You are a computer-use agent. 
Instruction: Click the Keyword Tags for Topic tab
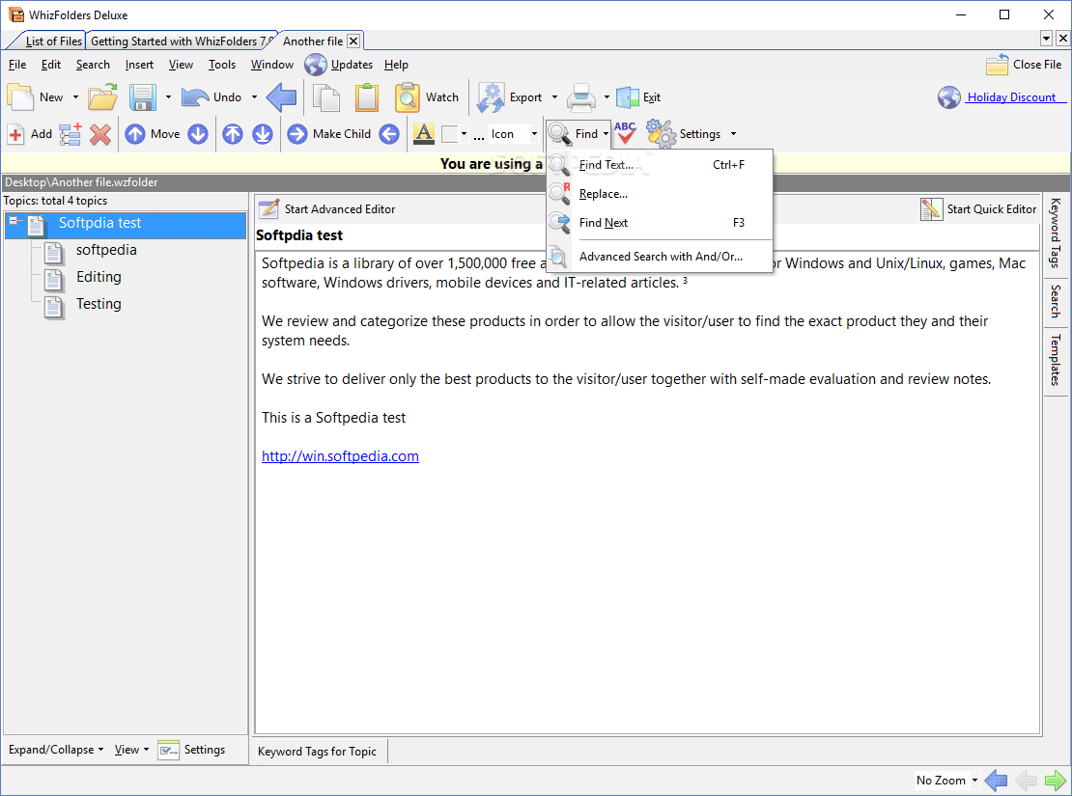point(317,751)
